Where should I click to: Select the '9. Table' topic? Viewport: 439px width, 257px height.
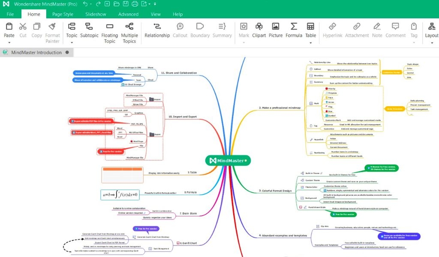(x=192, y=173)
